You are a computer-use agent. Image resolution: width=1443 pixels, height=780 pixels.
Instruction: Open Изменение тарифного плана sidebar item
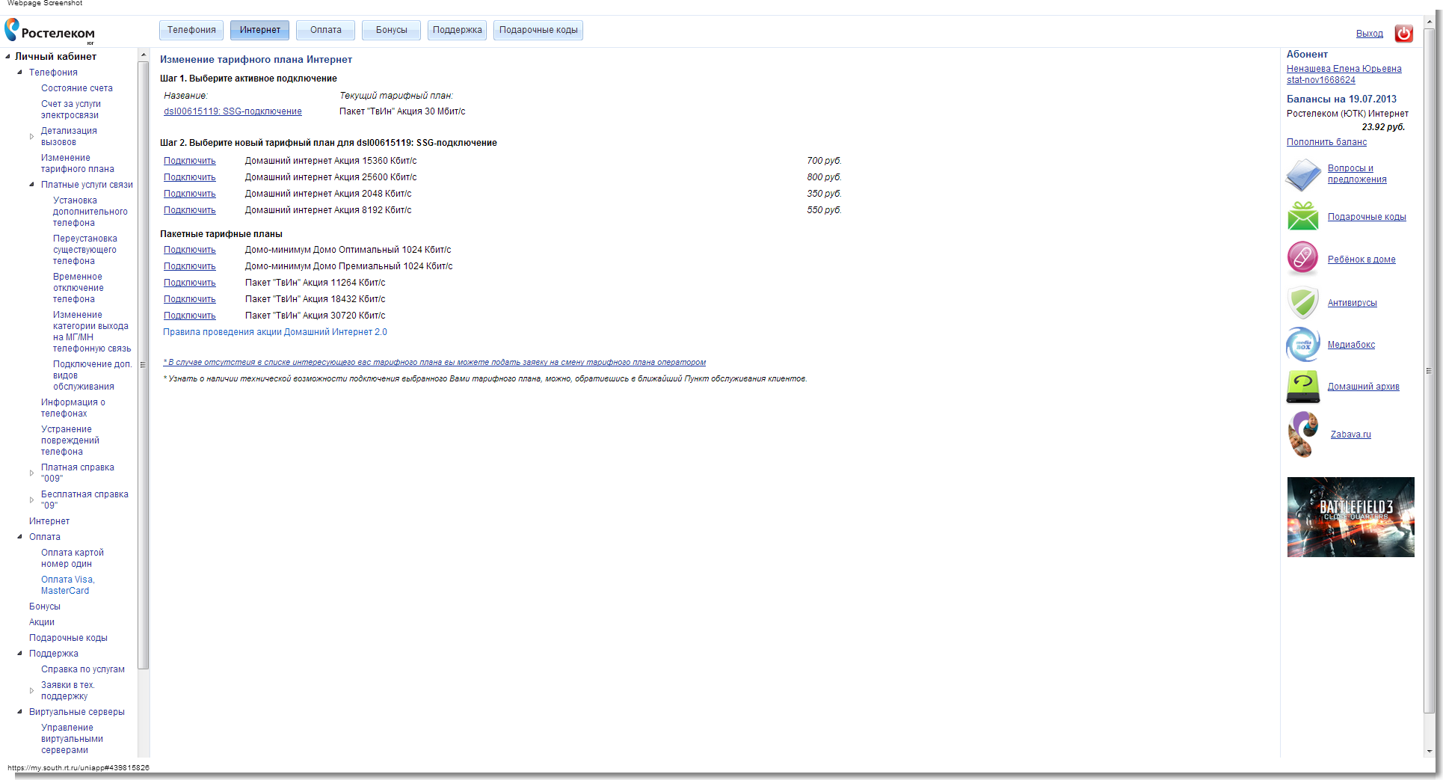(77, 163)
